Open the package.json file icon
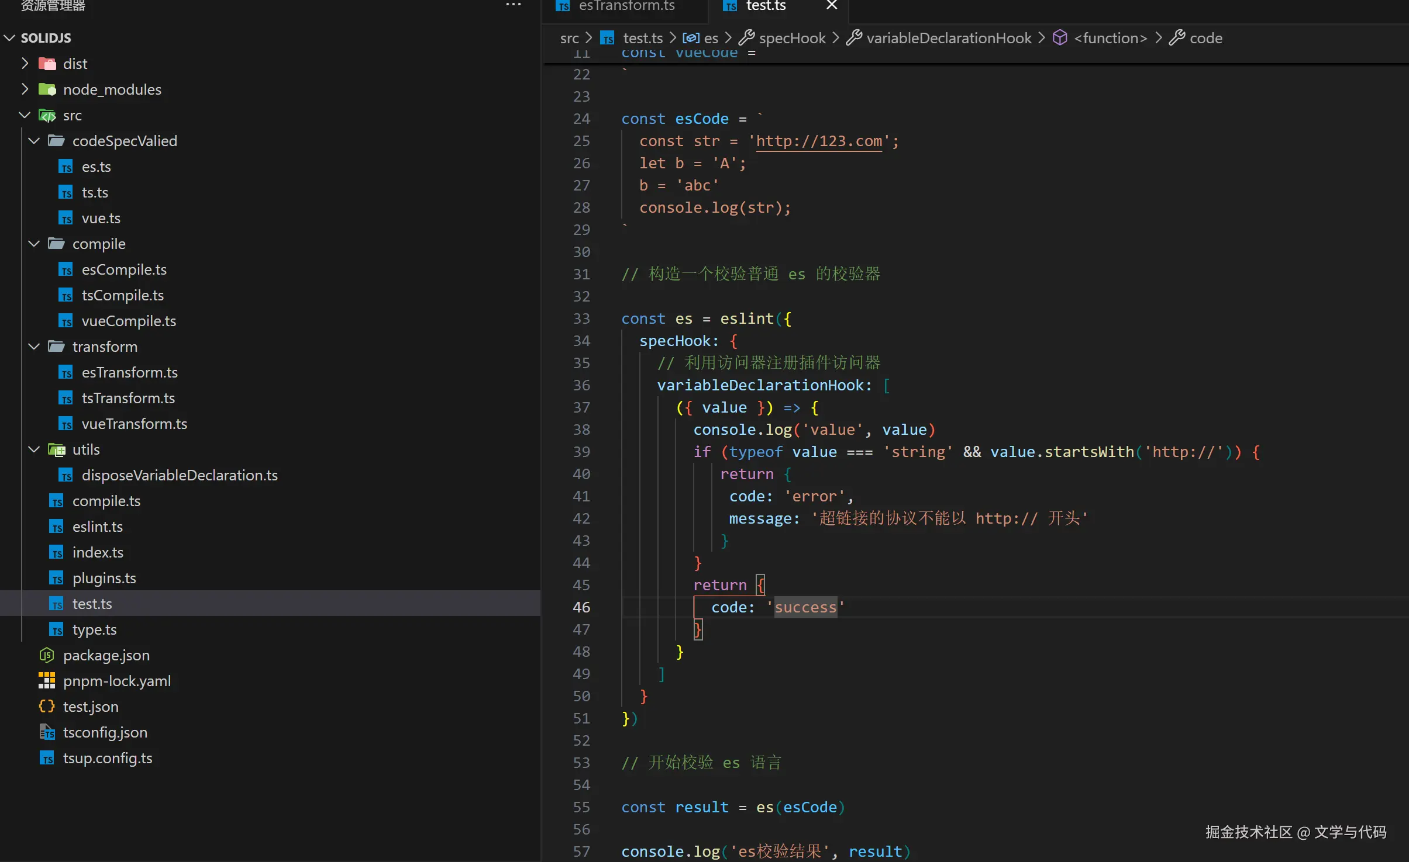The width and height of the screenshot is (1409, 862). pos(47,655)
